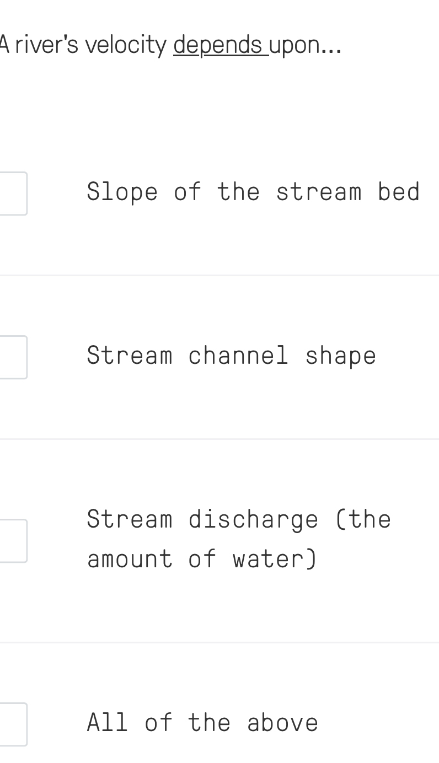Click the last answer option row
The height and width of the screenshot is (763, 439).
click(221, 723)
